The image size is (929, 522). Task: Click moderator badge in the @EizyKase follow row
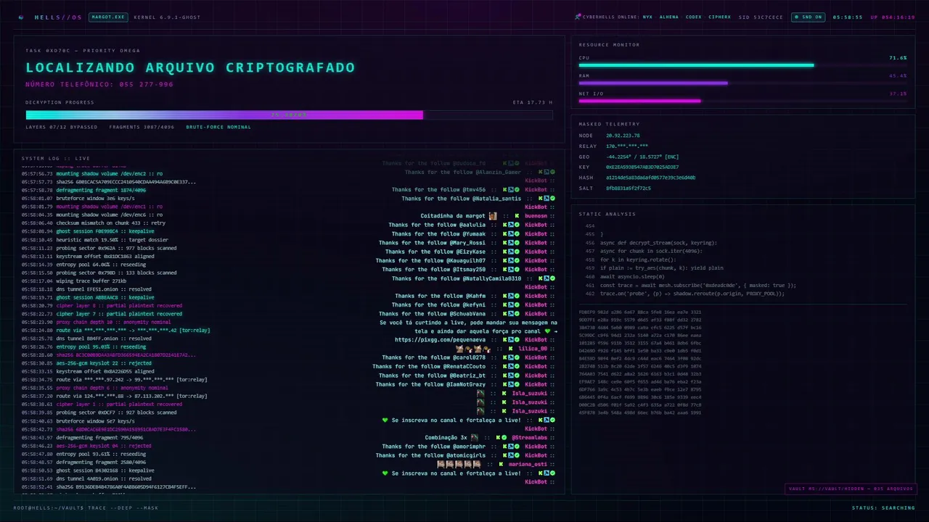point(511,252)
